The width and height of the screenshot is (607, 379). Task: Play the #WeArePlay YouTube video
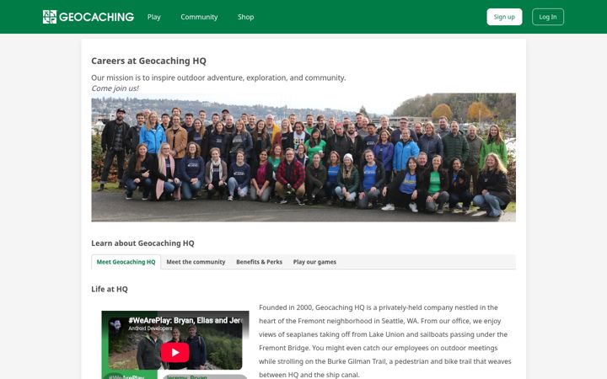click(x=175, y=352)
